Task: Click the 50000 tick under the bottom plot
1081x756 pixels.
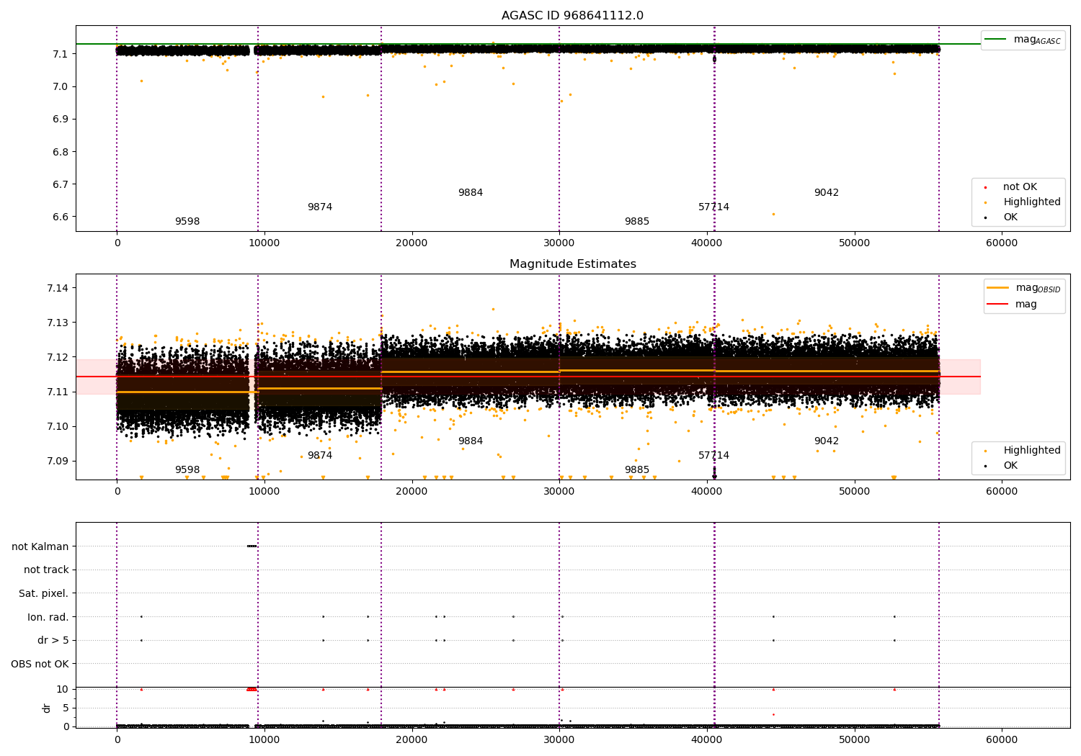Action: pyautogui.click(x=855, y=739)
